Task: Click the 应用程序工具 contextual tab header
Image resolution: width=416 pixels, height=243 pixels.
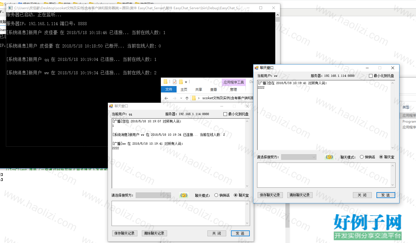Action: (234, 82)
